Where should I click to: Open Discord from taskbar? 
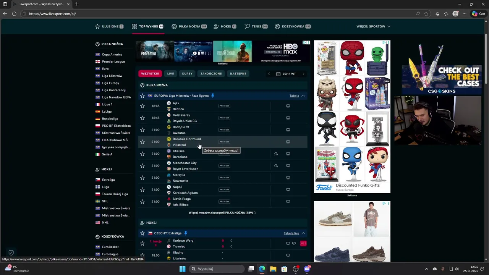point(307,269)
